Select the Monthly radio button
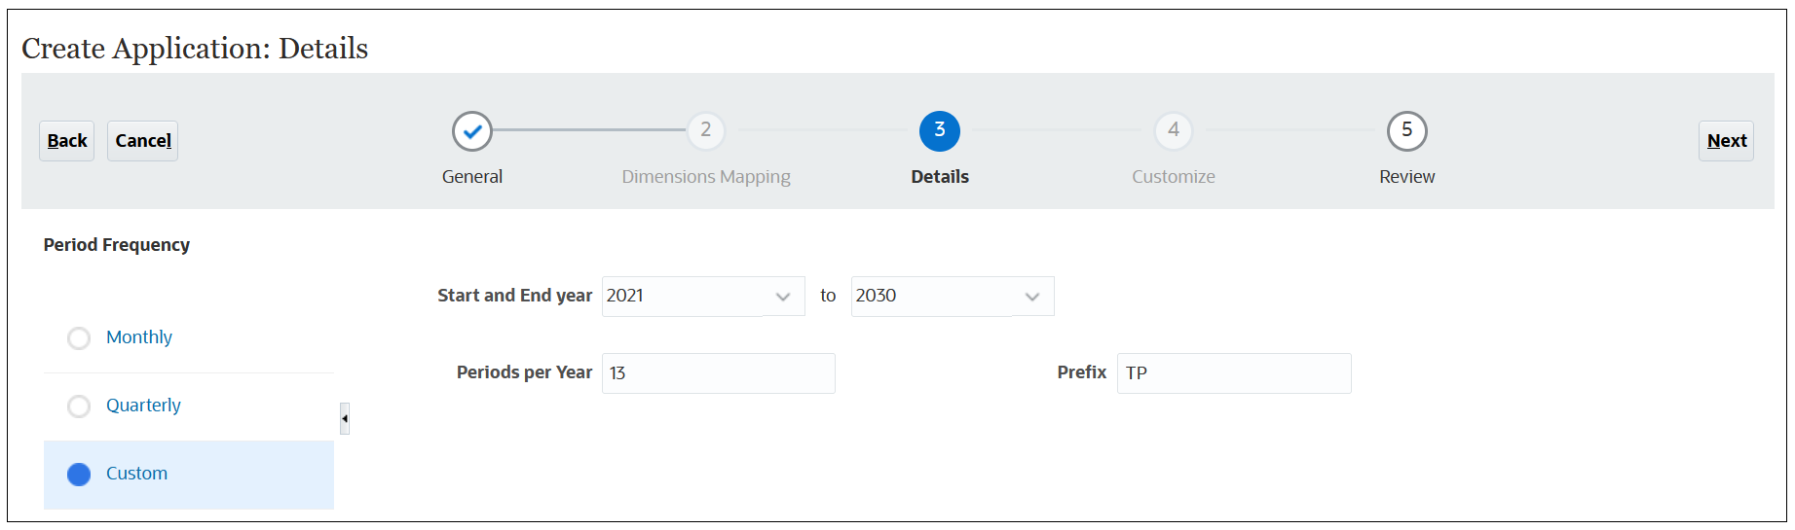 (x=79, y=337)
